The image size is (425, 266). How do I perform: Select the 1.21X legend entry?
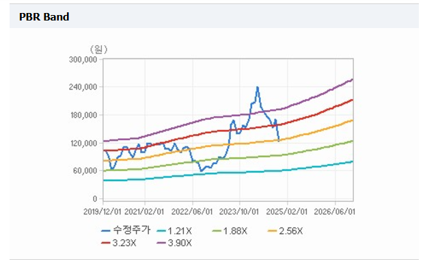point(174,231)
